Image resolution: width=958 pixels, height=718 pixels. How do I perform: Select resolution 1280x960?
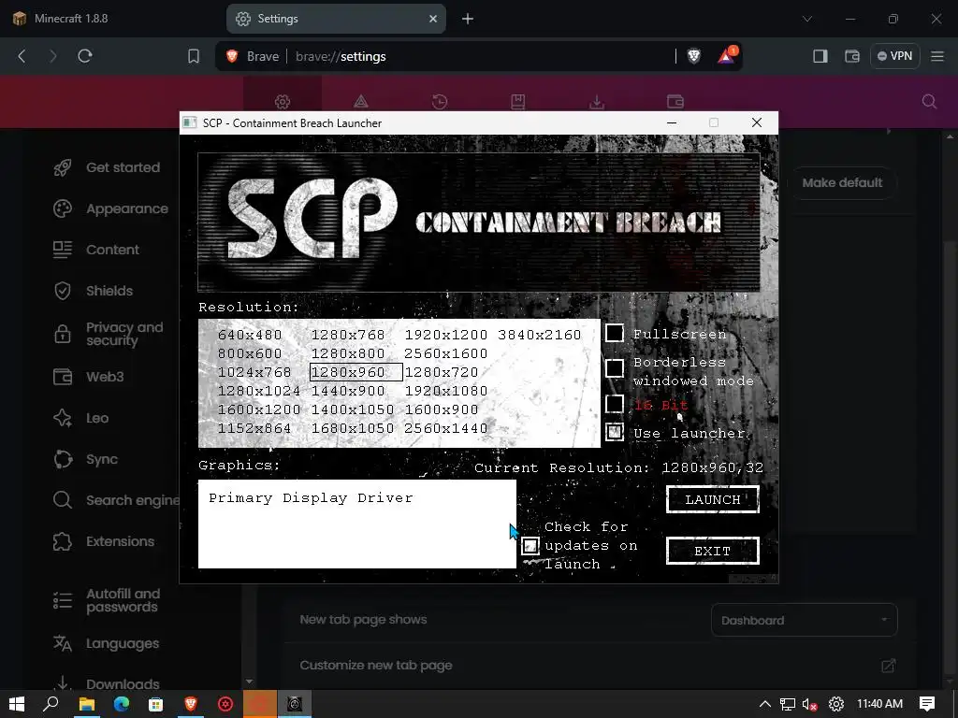[x=356, y=372]
